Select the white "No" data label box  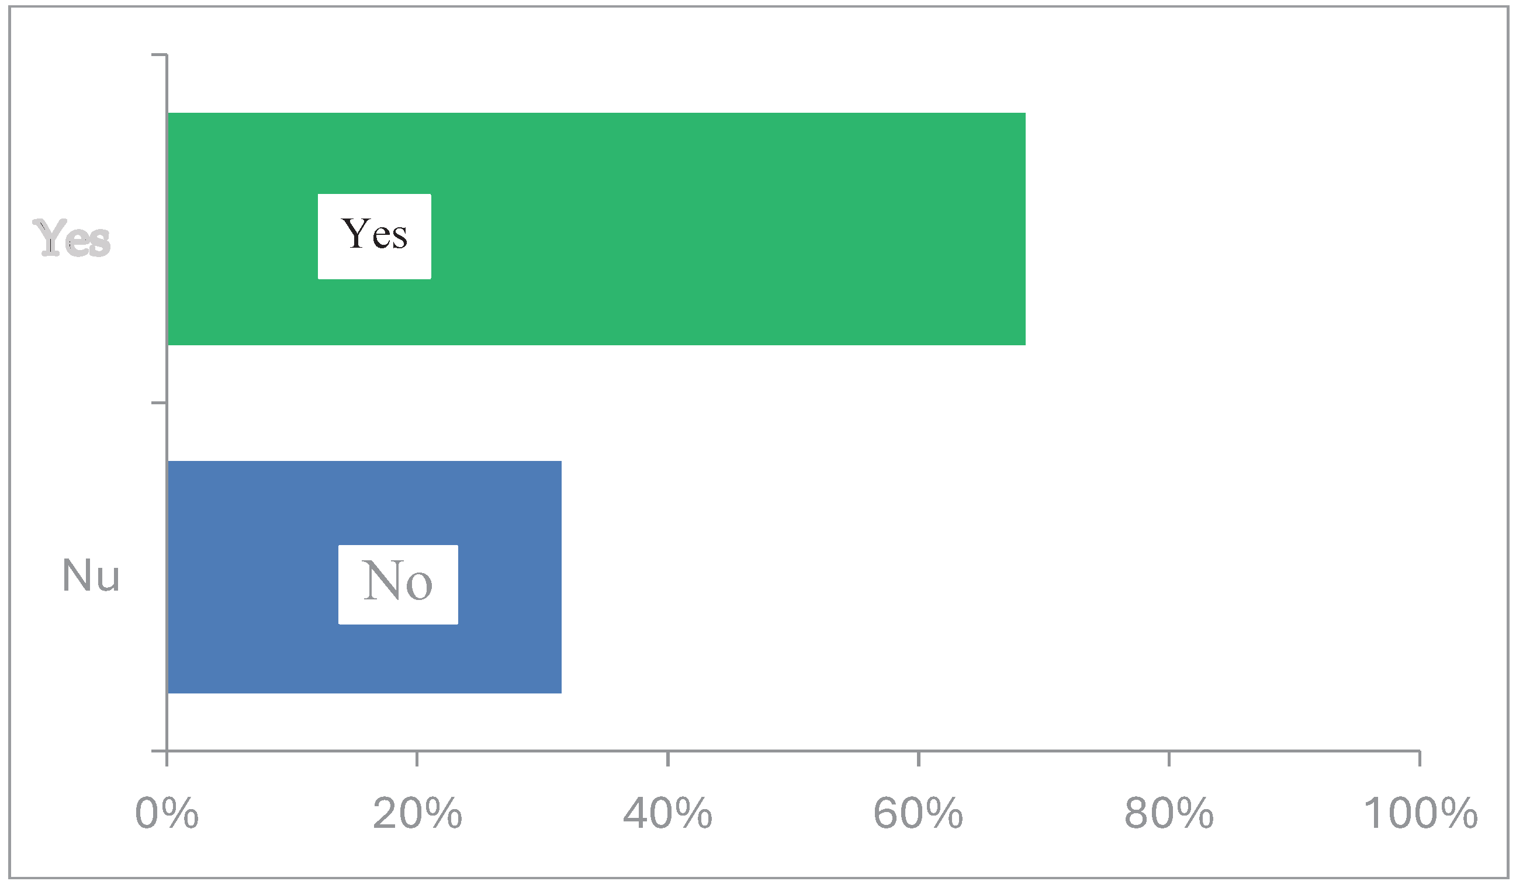pyautogui.click(x=397, y=584)
